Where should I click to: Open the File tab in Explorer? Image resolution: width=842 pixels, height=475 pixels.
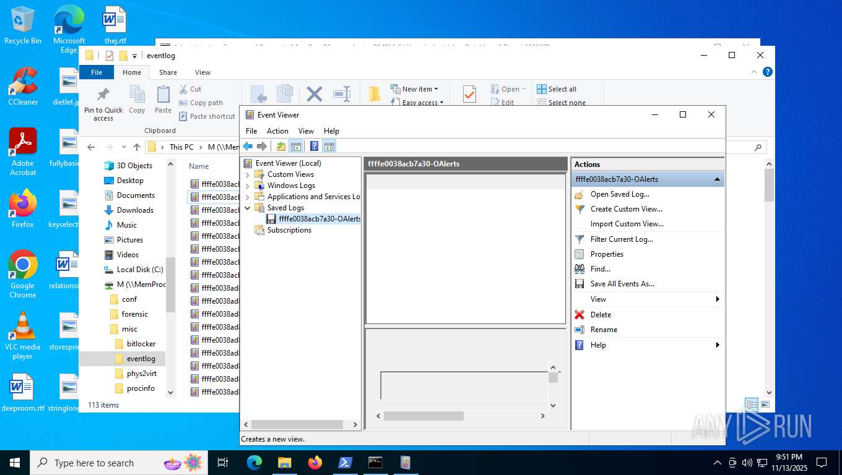pyautogui.click(x=97, y=72)
